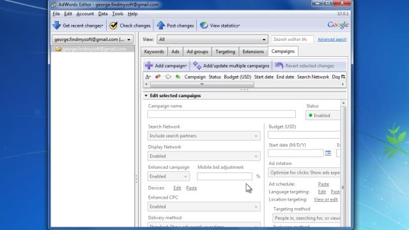The image size is (409, 230).
Task: Open the Enhanced CPC dropdown
Action: point(204,206)
